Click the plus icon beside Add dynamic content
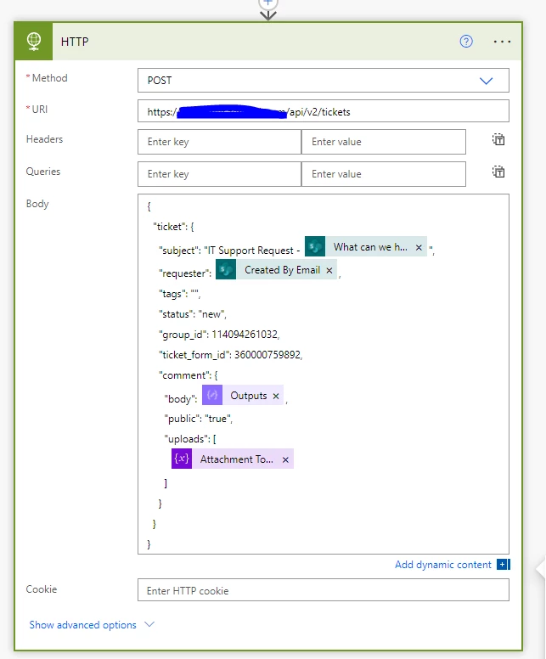 click(x=504, y=565)
